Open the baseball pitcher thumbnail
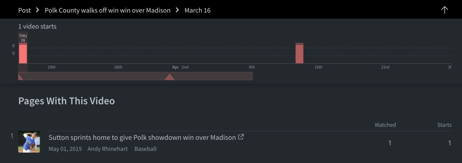Screen dimensions: 462x163 [29, 142]
